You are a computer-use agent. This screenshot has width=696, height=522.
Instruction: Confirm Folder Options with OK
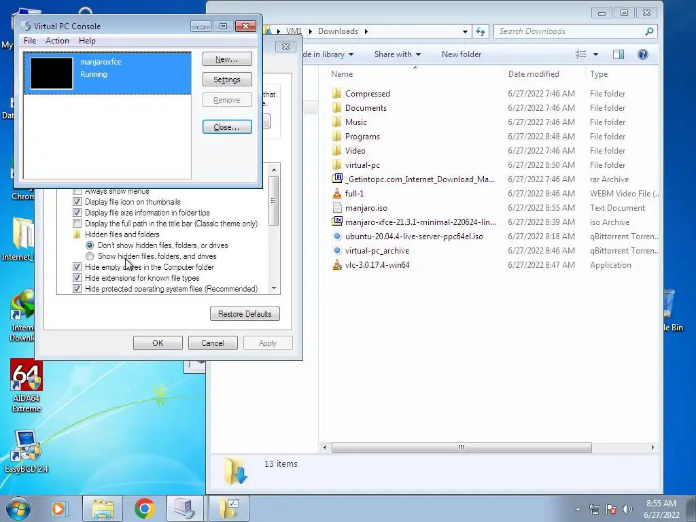coord(158,343)
